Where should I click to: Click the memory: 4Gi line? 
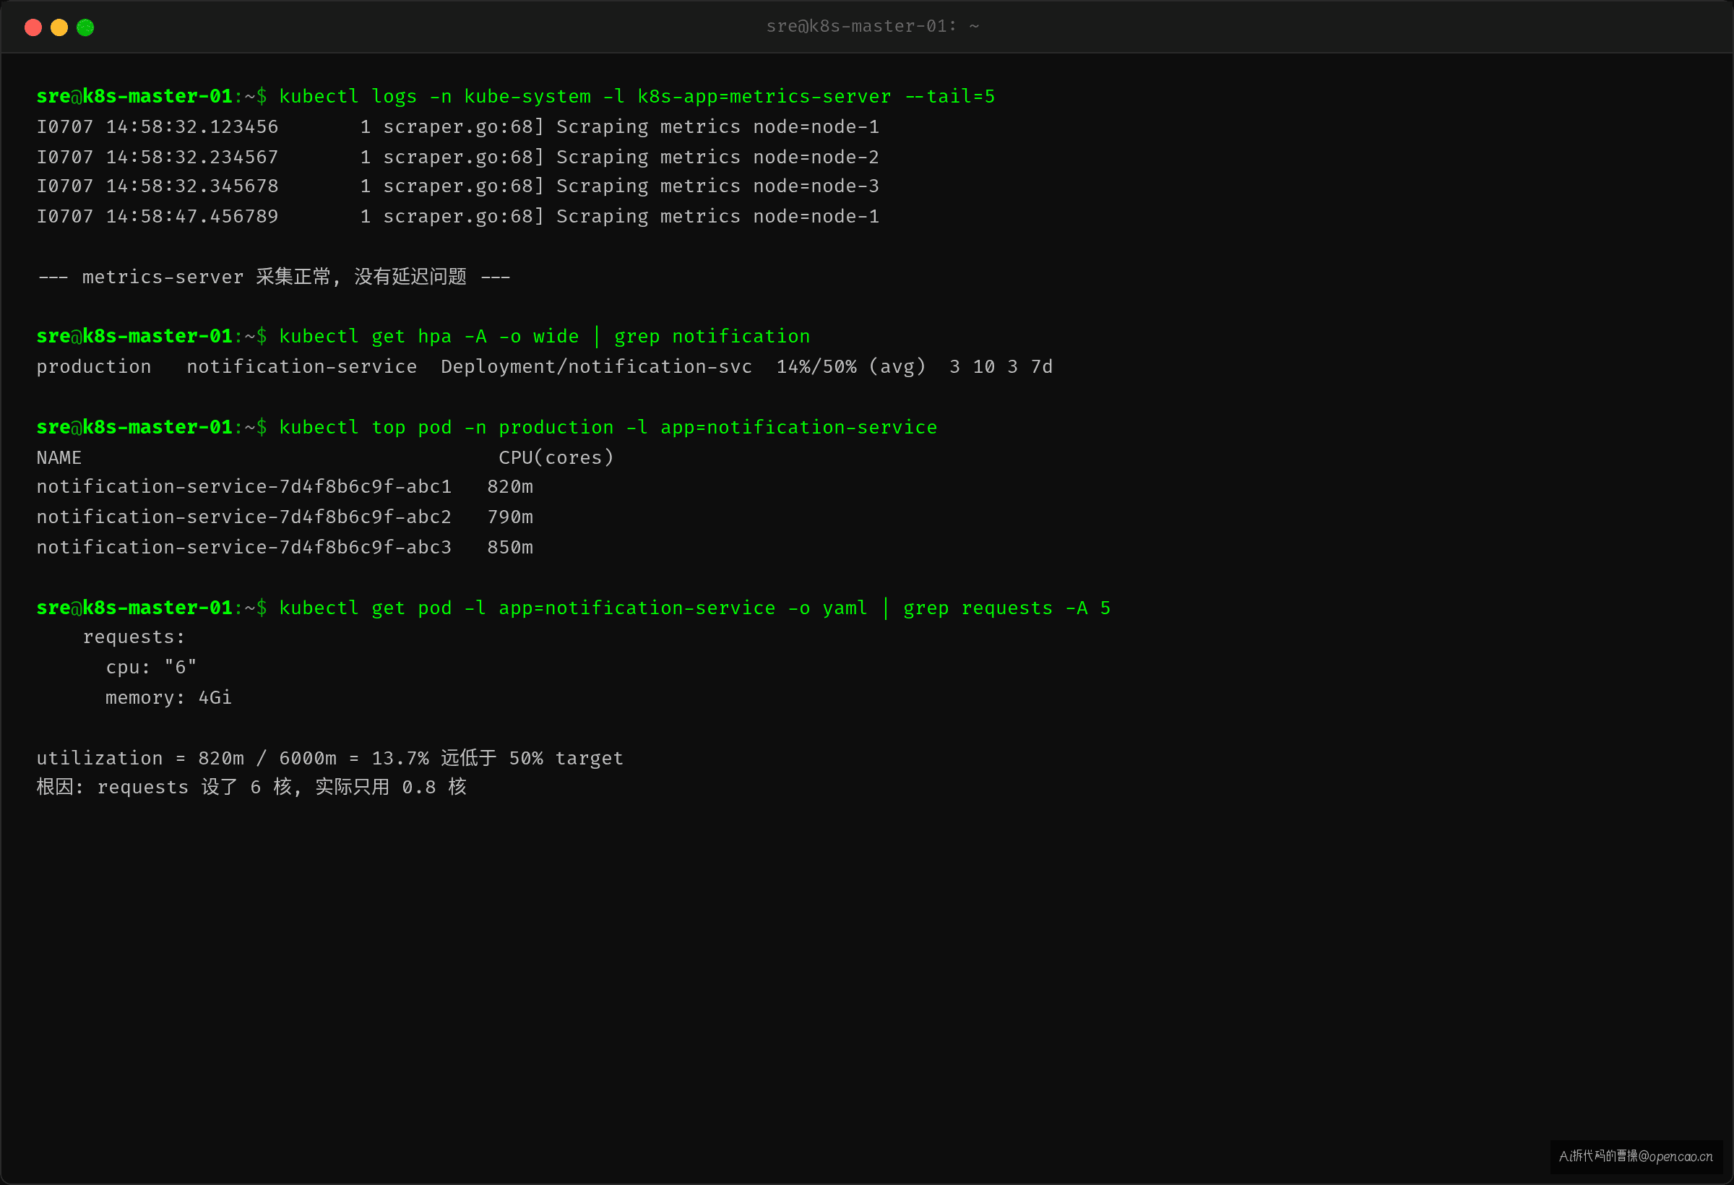[168, 698]
